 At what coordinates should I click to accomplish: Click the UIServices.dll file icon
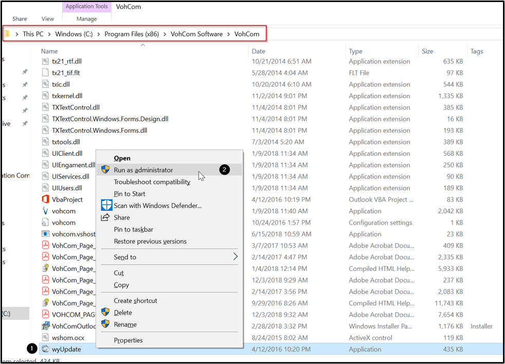(x=45, y=176)
